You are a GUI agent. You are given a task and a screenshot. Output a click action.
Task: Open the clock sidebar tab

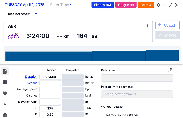pyautogui.click(x=5, y=115)
